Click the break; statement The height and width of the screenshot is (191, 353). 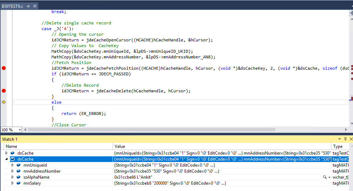[59, 12]
